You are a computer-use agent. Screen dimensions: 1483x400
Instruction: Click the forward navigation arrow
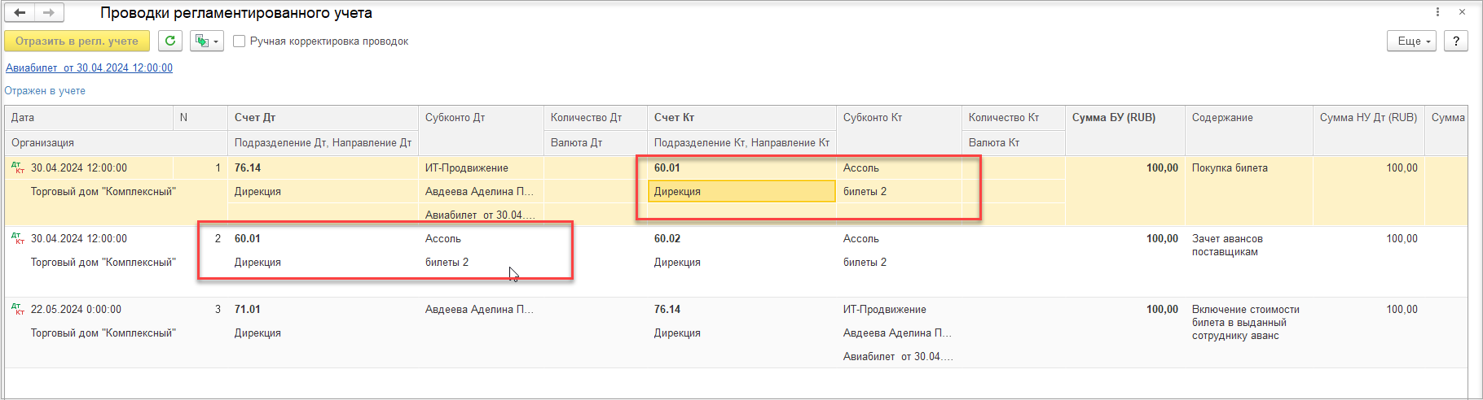tap(49, 13)
